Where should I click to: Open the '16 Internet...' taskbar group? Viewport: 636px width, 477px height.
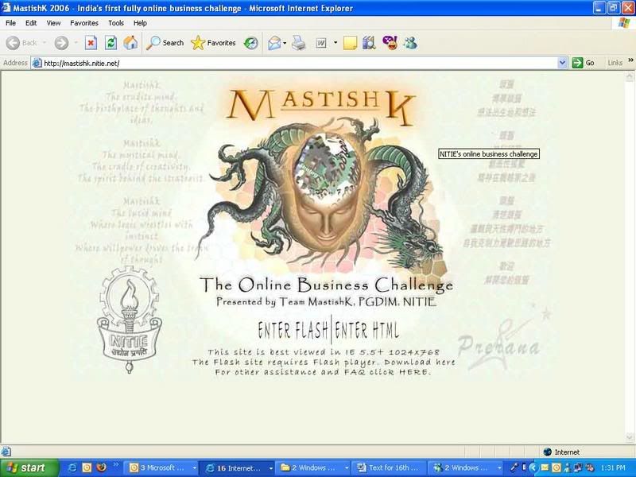238,467
